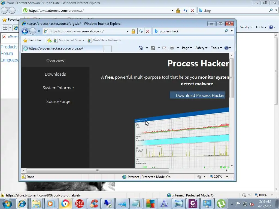Image resolution: width=279 pixels, height=209 pixels.
Task: Open the Page menu in front window
Action: [x=187, y=48]
